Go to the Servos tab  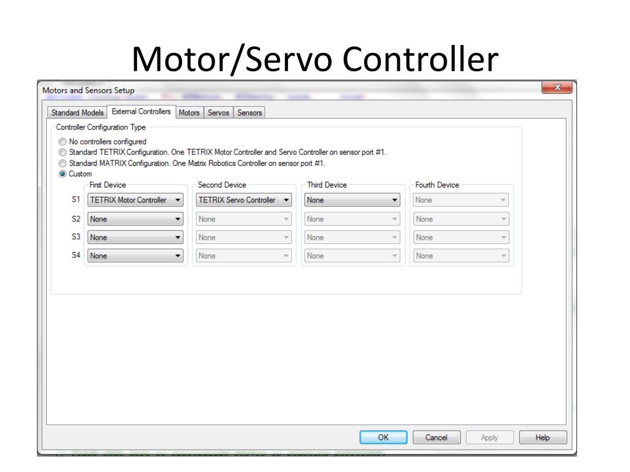[x=218, y=113]
